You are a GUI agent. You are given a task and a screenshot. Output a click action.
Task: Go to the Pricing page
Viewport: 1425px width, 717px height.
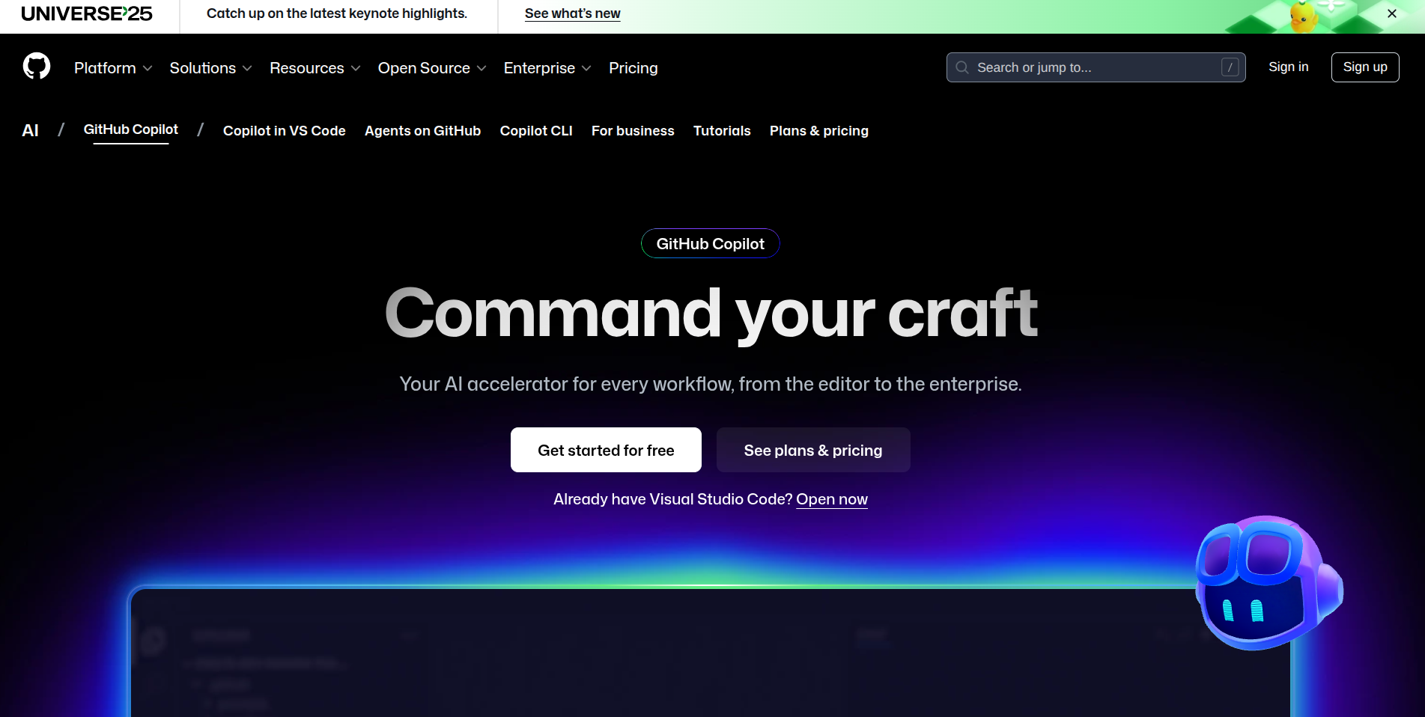[x=633, y=68]
